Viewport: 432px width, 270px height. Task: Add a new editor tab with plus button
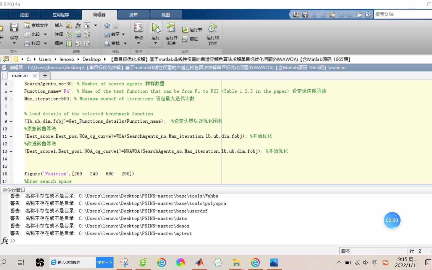click(45, 75)
